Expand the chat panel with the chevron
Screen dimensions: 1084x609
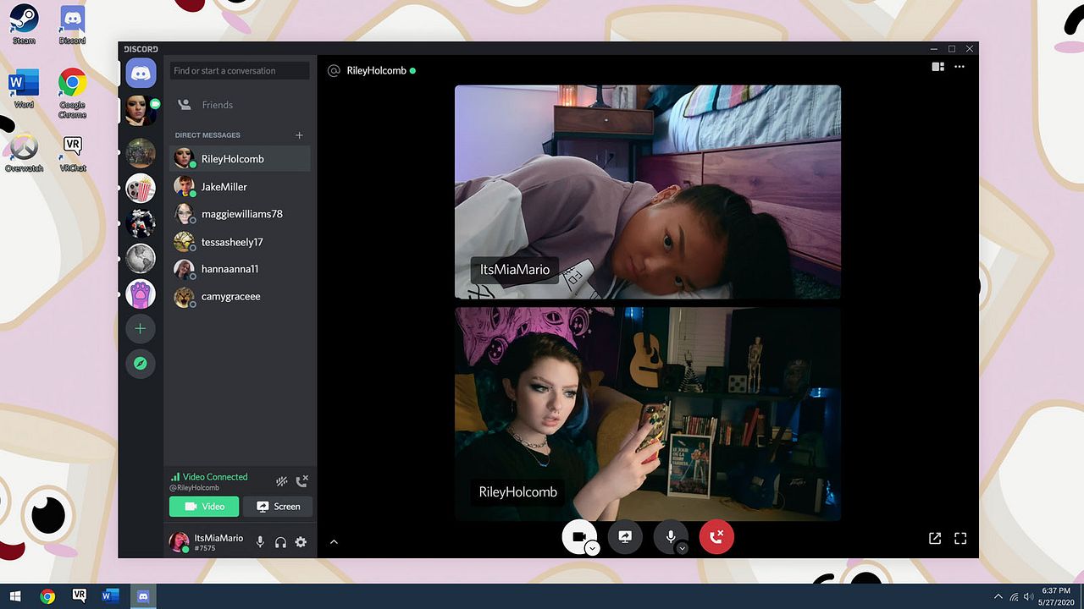(334, 542)
